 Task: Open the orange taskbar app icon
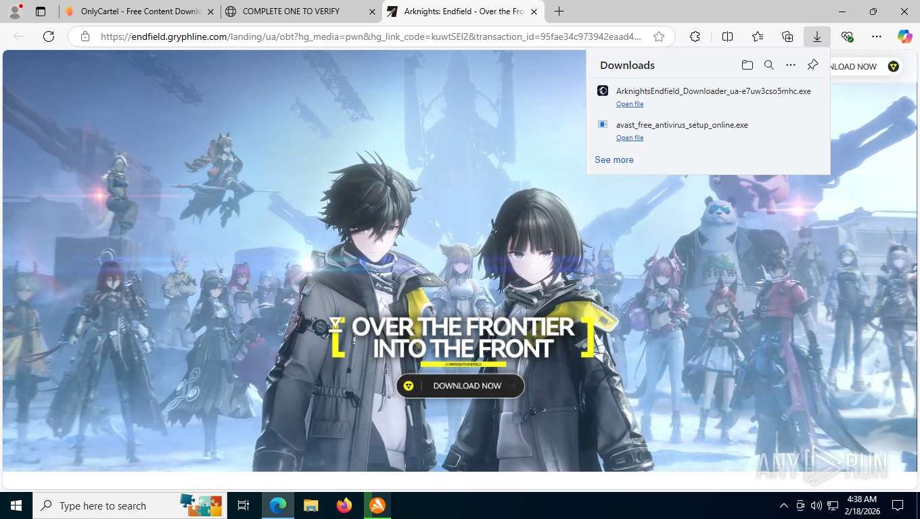(377, 505)
